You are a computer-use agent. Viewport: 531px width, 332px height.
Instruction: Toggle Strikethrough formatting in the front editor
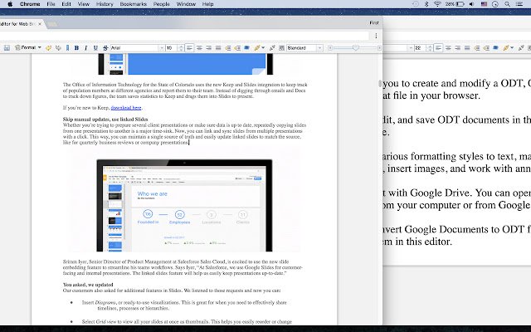[105, 48]
